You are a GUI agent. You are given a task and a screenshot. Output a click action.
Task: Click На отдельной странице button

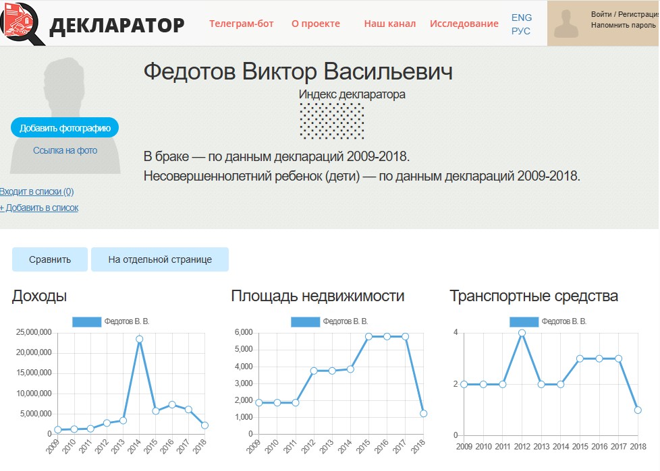point(160,259)
